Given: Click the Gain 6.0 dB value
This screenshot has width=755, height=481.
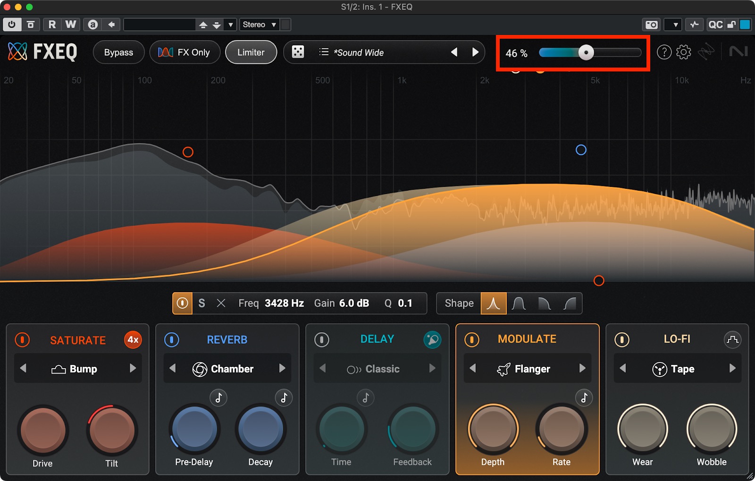Looking at the screenshot, I should [354, 303].
